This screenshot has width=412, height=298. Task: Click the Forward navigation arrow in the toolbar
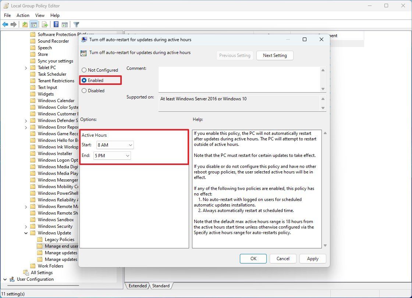tap(14, 24)
